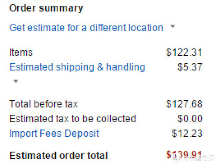This screenshot has width=216, height=164.
Task: Click Estimated tax to be collected label
Action: [x=73, y=119]
